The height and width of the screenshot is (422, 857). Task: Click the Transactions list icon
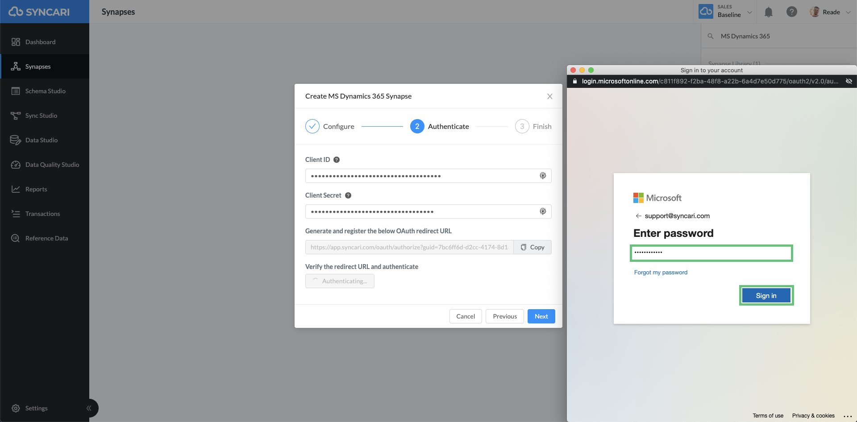16,214
